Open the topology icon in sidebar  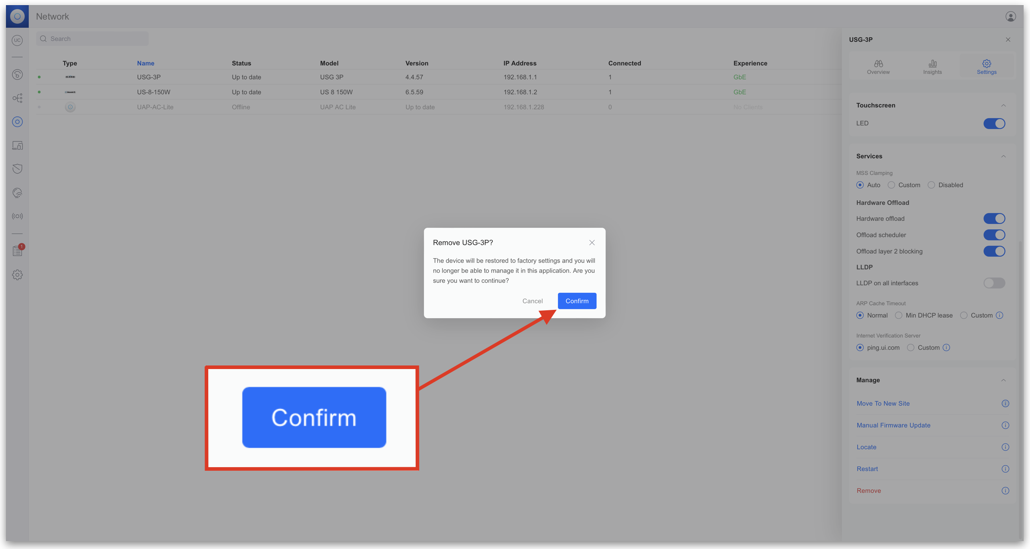(x=17, y=98)
